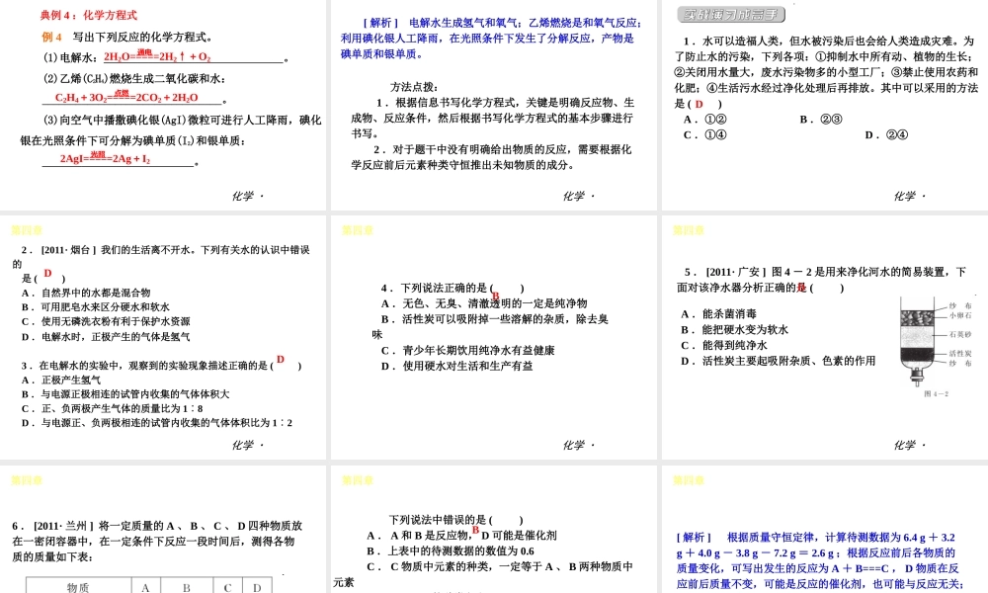Click option A. 正极产生氢气
This screenshot has height=593, width=988.
61,380
